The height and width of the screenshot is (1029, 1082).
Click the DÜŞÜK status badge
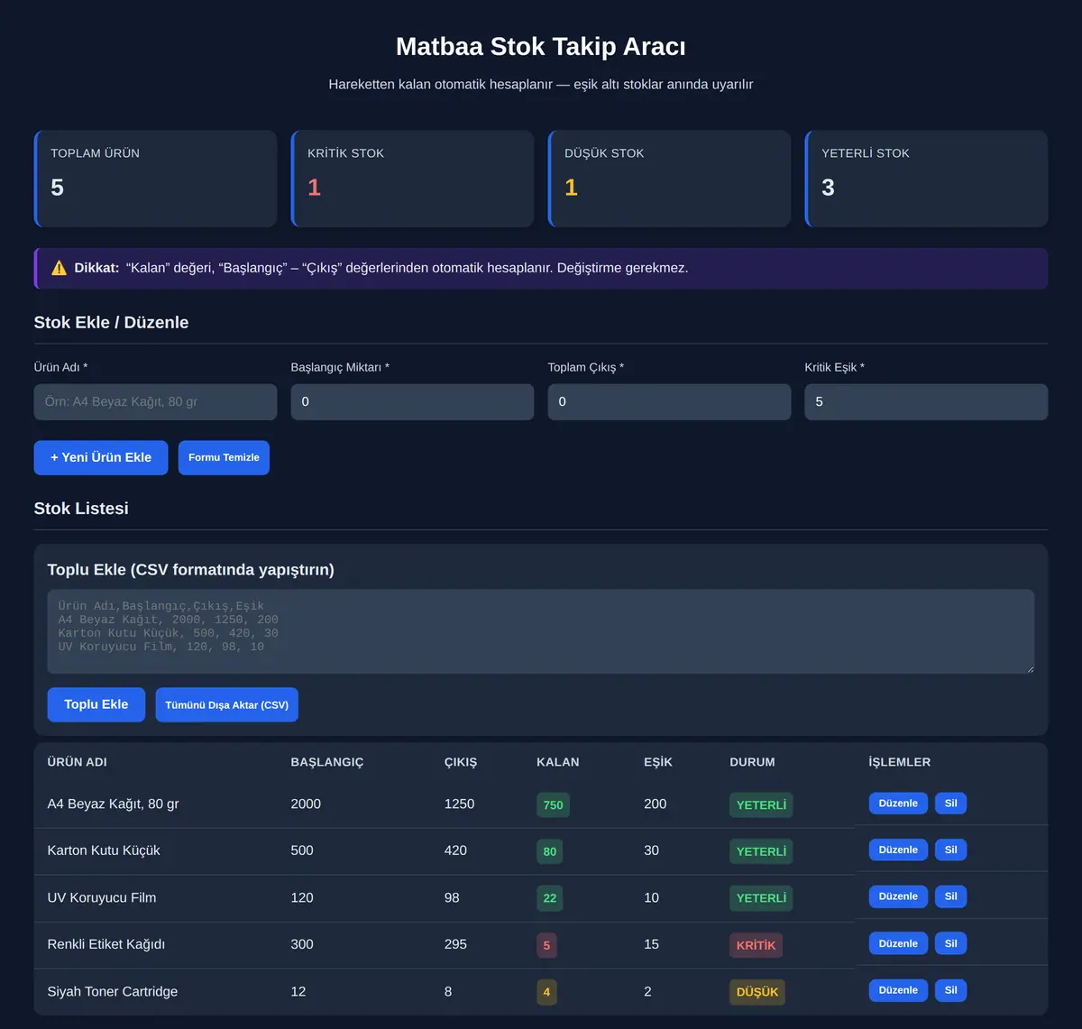click(x=757, y=992)
